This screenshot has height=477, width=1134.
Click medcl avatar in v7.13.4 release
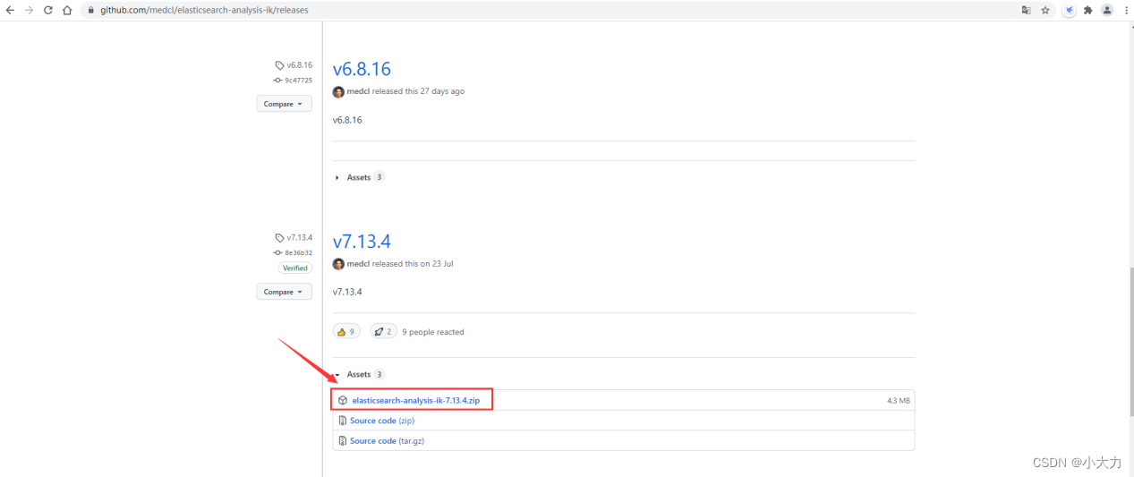point(338,264)
